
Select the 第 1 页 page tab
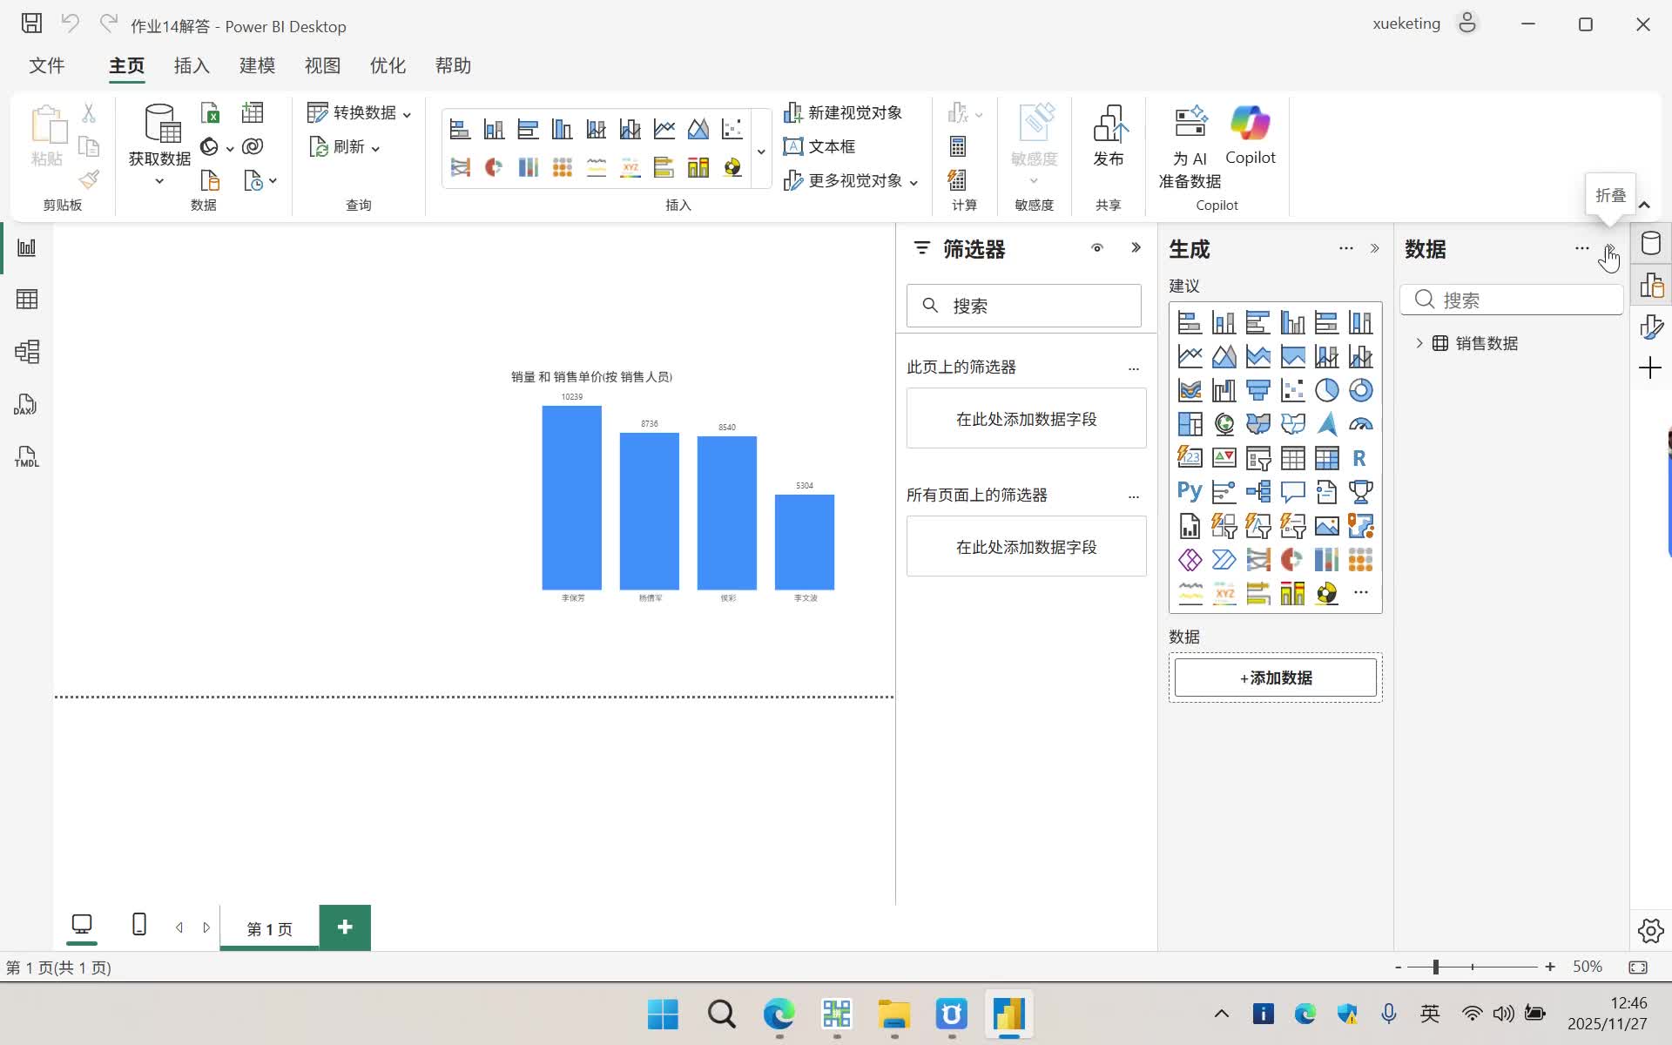269,928
